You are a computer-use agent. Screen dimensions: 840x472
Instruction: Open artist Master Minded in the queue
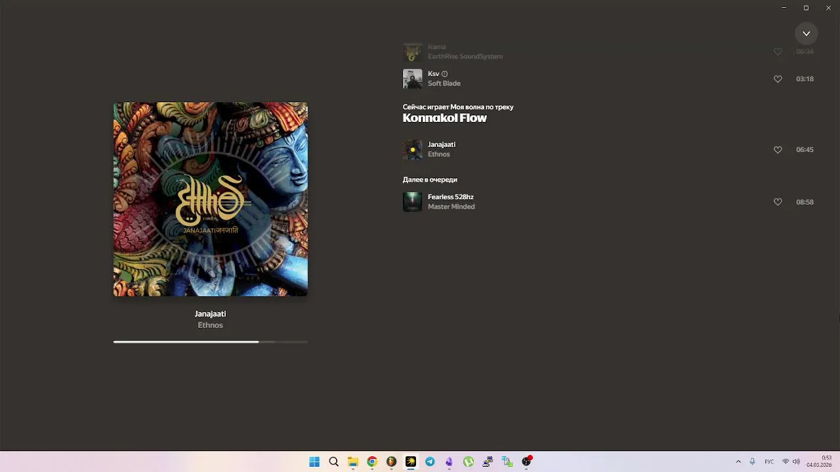(x=451, y=206)
